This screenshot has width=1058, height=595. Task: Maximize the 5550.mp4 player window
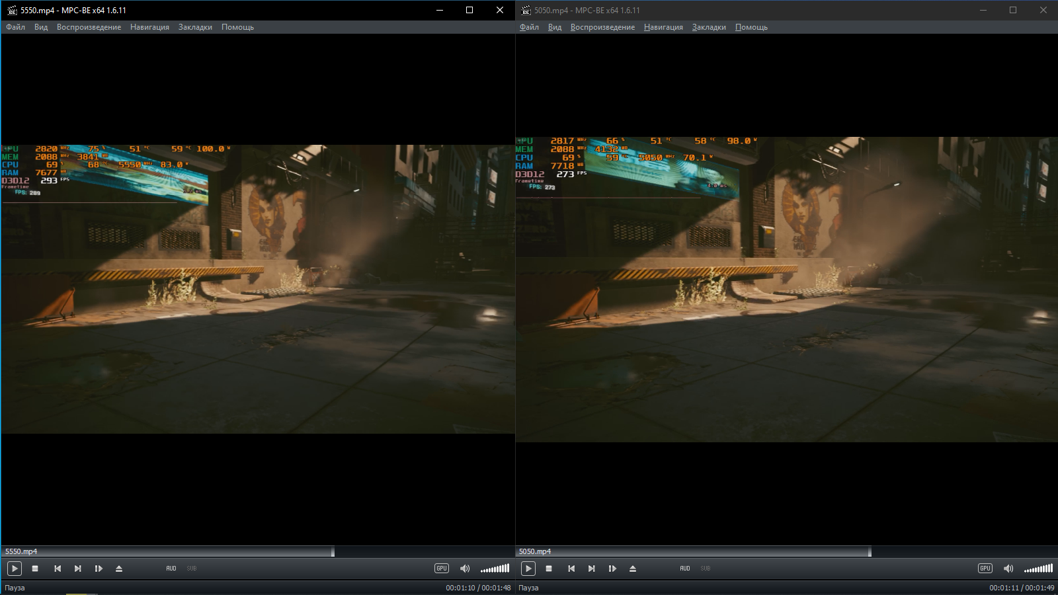click(469, 10)
